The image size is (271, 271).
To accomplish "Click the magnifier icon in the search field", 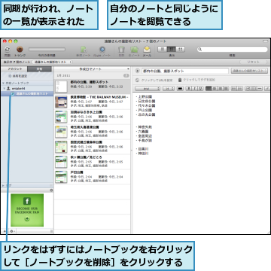I will [x=200, y=50].
